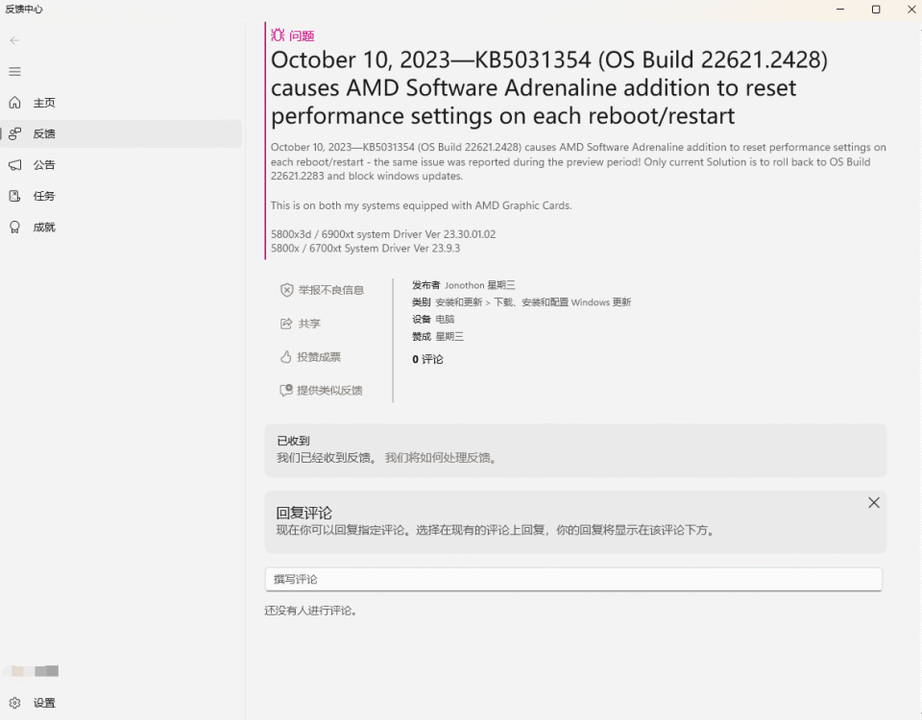Screen dimensions: 922x720
Task: Minimize the 反馈中心 window
Action: pos(840,10)
